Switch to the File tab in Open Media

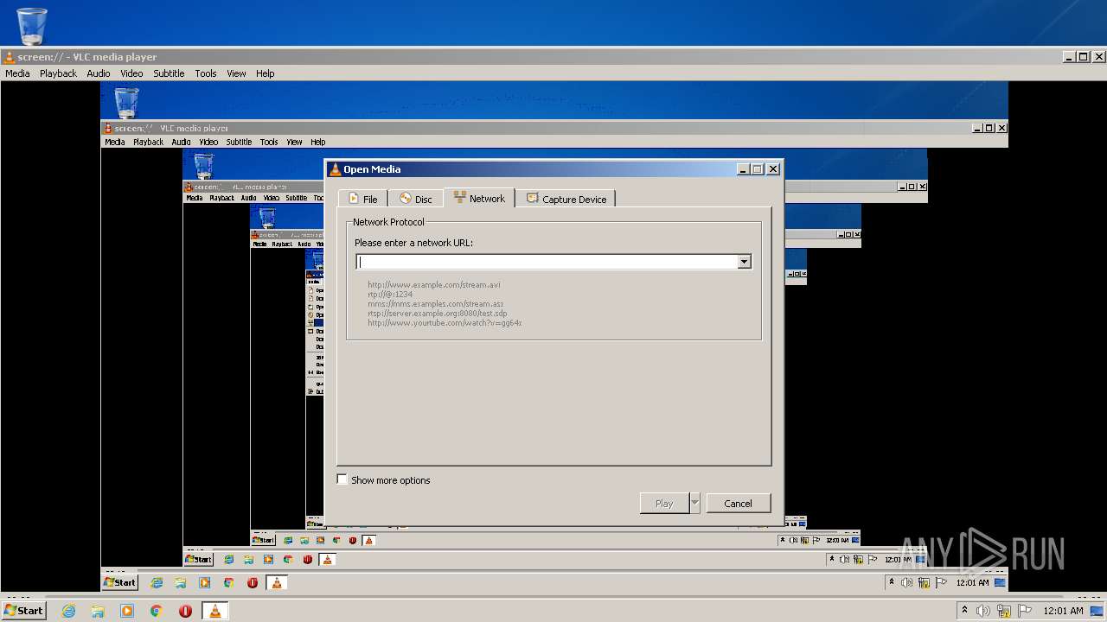coord(362,199)
